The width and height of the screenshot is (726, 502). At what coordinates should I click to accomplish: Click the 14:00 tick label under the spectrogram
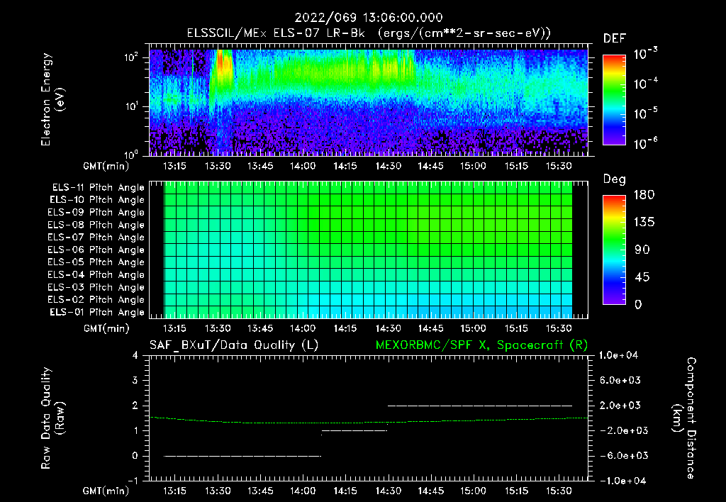tap(303, 166)
